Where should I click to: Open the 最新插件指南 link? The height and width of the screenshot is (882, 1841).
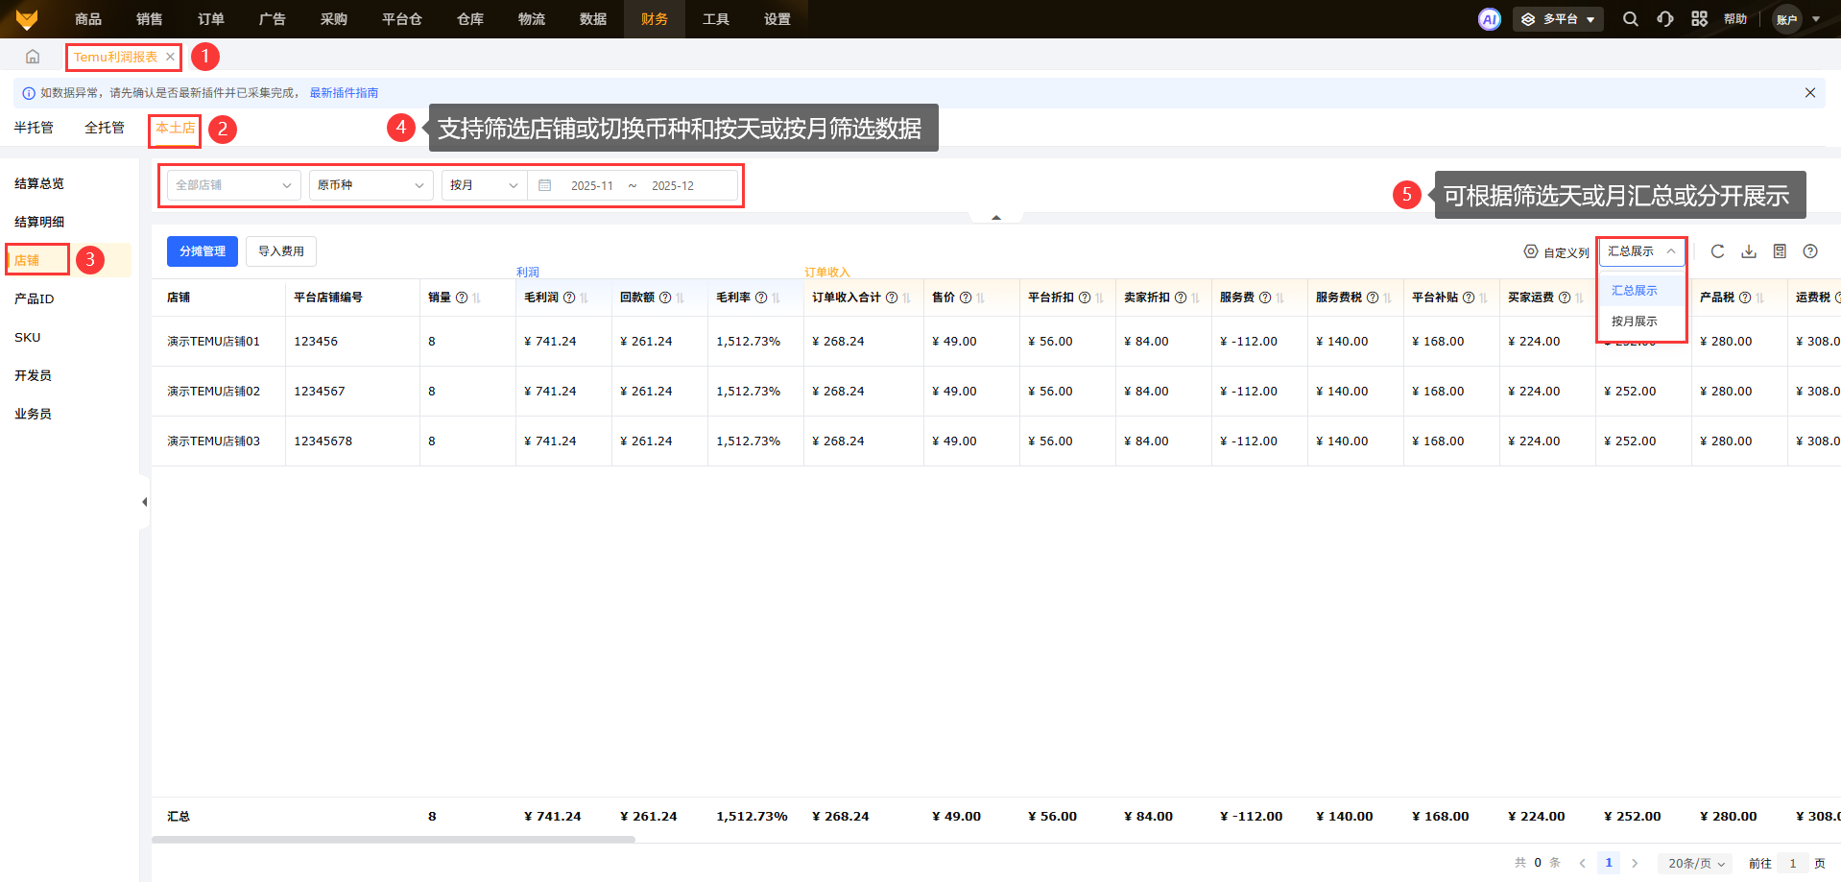344,93
